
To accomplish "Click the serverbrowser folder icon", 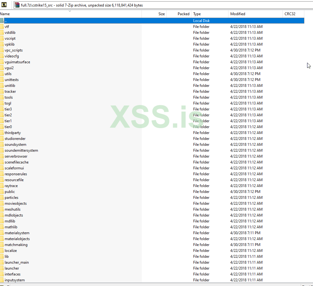I will tap(2, 156).
